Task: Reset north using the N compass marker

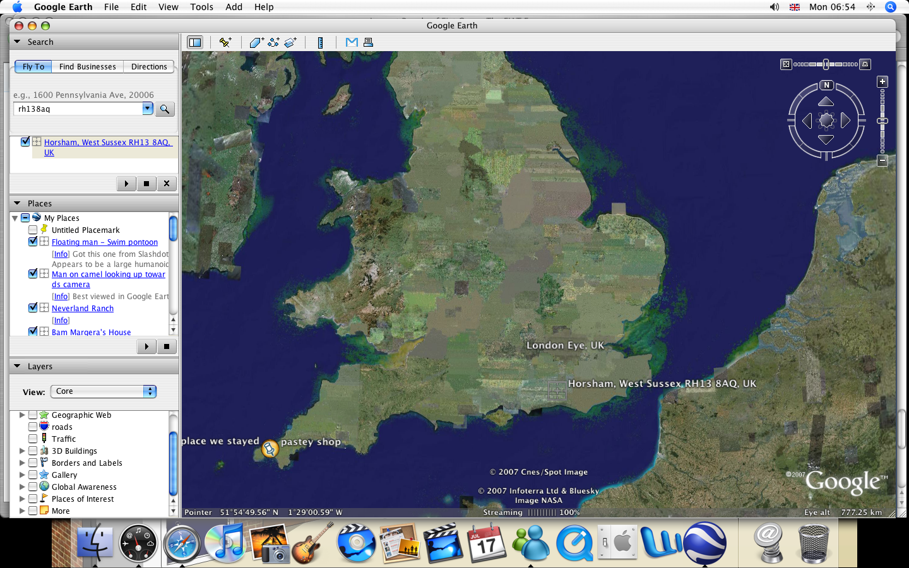Action: point(826,85)
